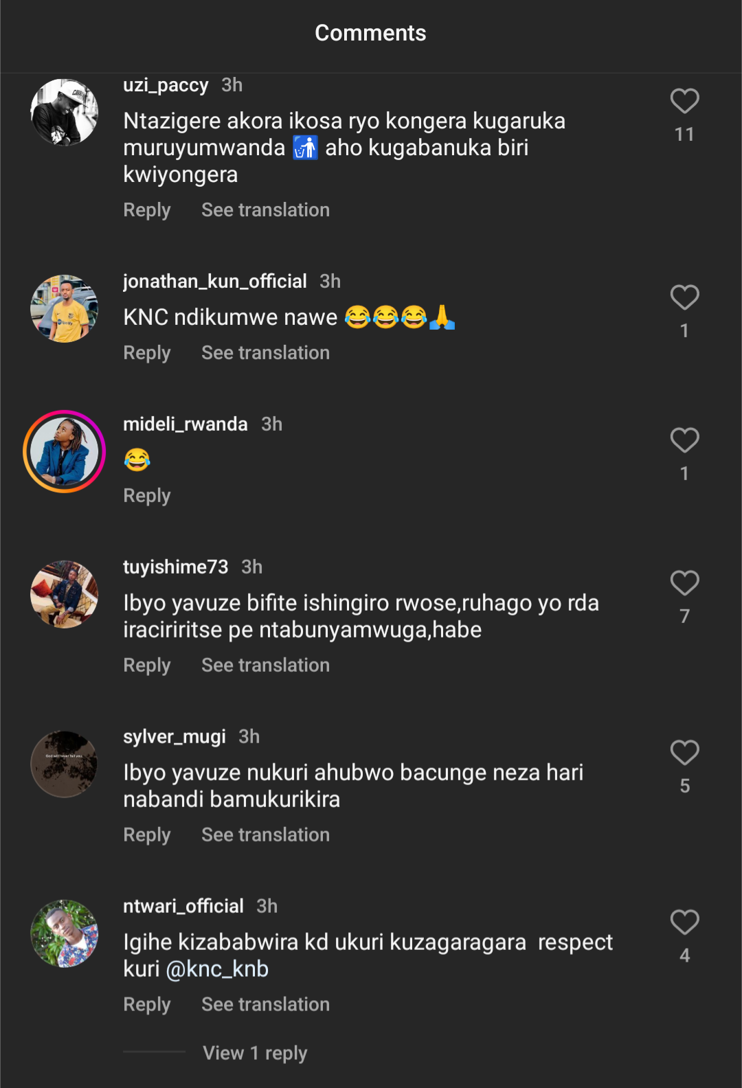This screenshot has width=742, height=1088.
Task: Open uzi_paccy's profile picture
Action: point(65,113)
